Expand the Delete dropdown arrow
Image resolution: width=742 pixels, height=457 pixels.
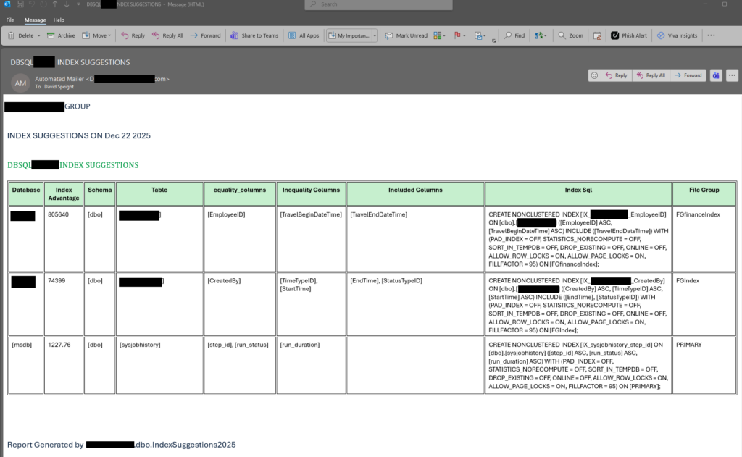[x=38, y=35]
